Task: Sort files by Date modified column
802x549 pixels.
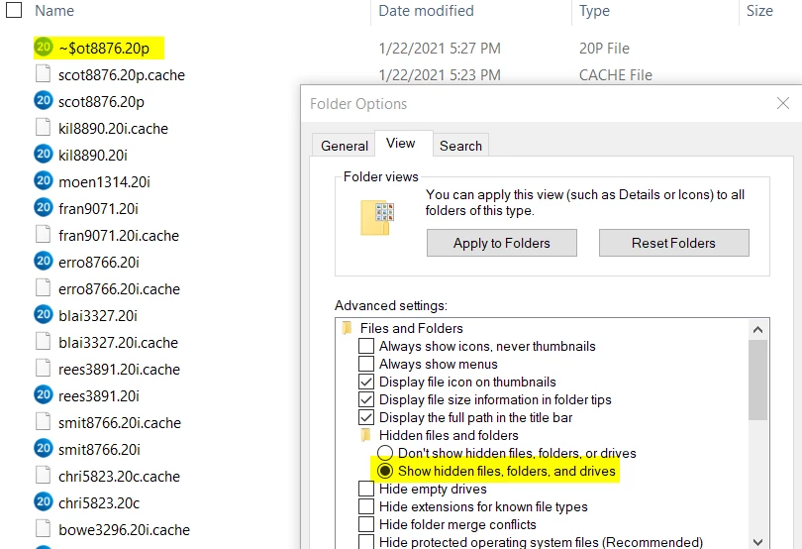Action: (426, 10)
